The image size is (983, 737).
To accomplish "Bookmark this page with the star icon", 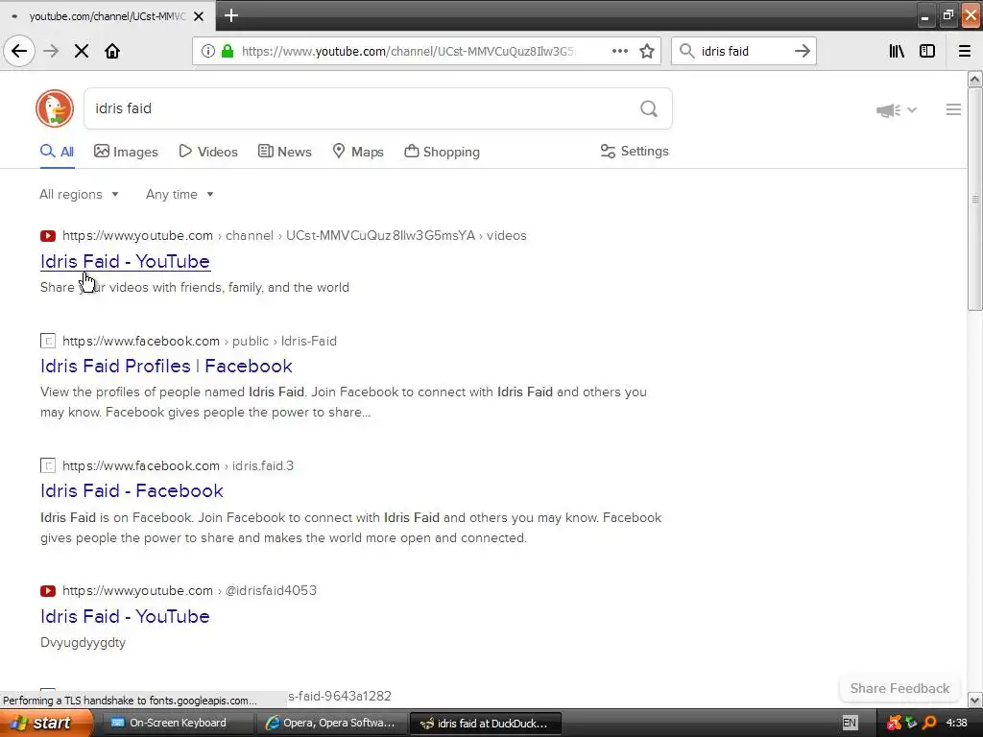I will click(x=647, y=51).
